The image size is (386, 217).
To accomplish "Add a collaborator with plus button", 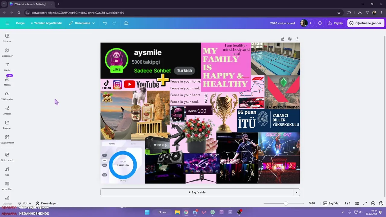I will pyautogui.click(x=310, y=23).
